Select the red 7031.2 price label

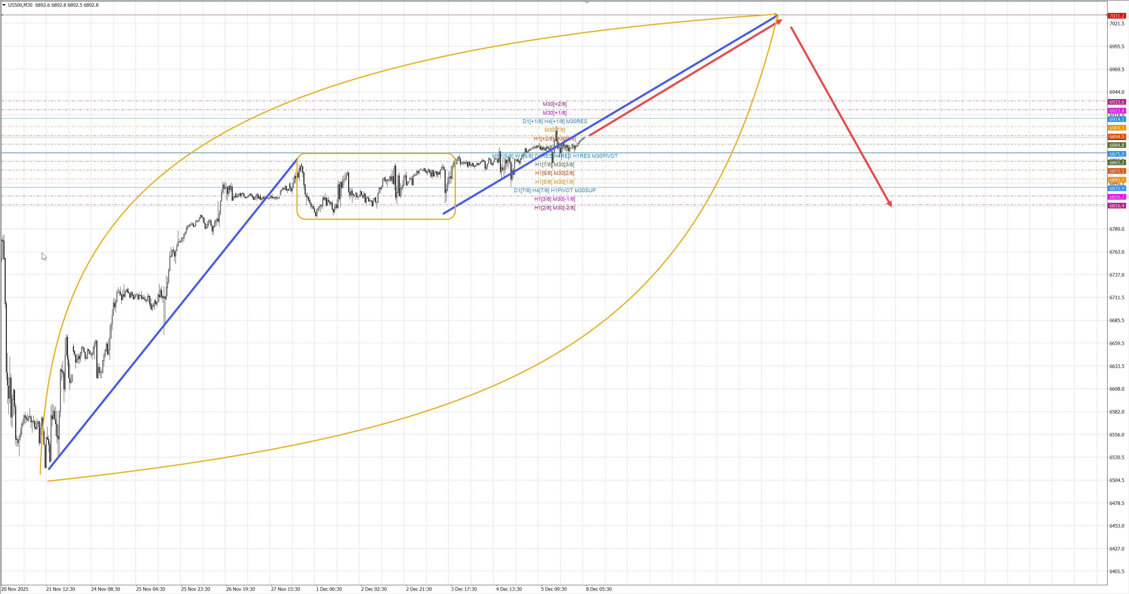pos(1116,16)
